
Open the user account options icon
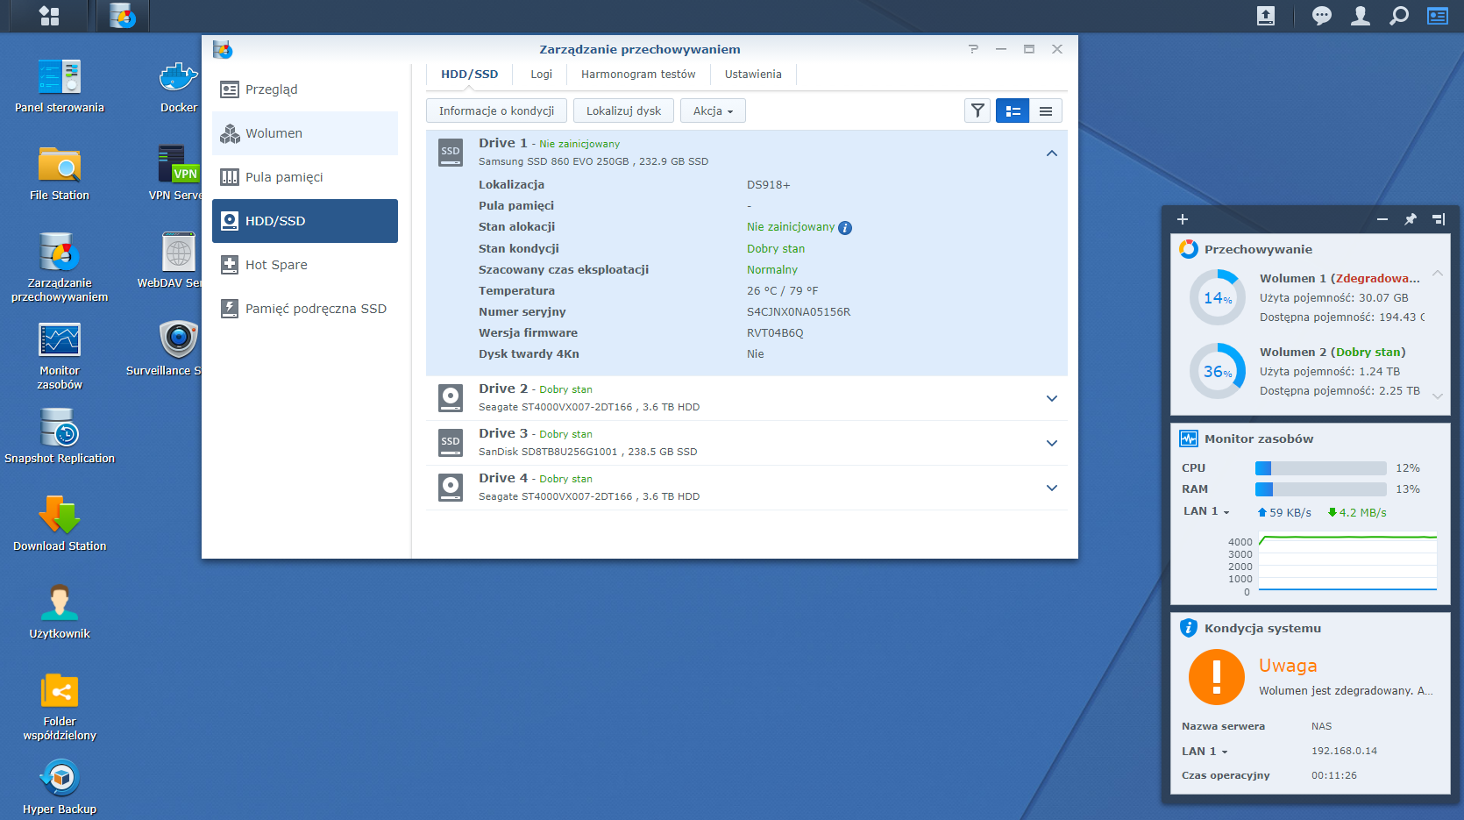1361,16
